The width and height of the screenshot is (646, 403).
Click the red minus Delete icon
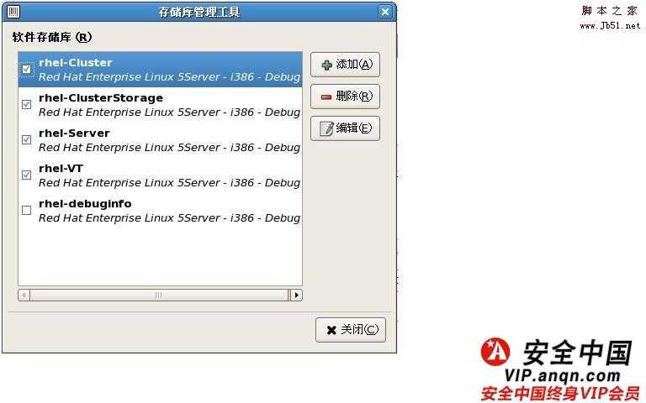point(326,97)
